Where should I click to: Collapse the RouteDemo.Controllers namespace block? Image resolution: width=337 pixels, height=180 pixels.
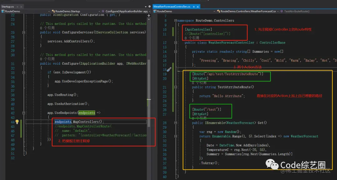point(176,21)
